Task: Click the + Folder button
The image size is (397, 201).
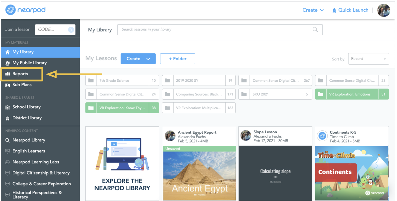Action: tap(177, 59)
